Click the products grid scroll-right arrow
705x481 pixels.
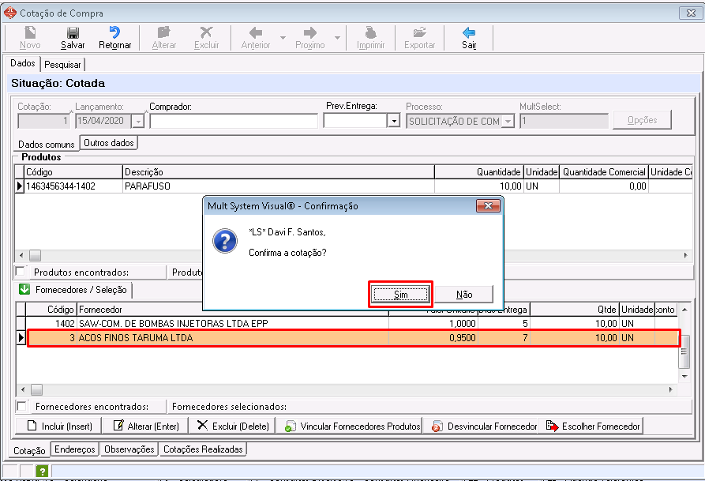pyautogui.click(x=686, y=256)
